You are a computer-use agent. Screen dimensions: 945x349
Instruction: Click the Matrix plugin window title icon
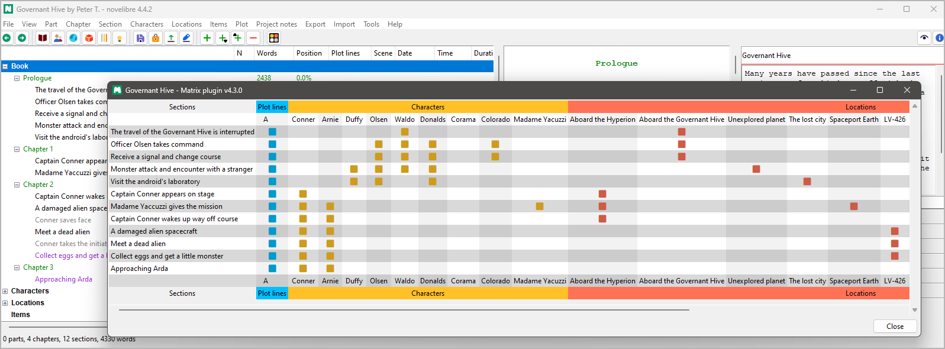(117, 90)
